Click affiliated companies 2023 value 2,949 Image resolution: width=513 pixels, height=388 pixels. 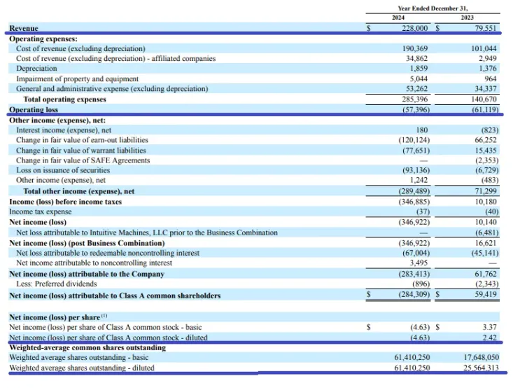tap(488, 58)
